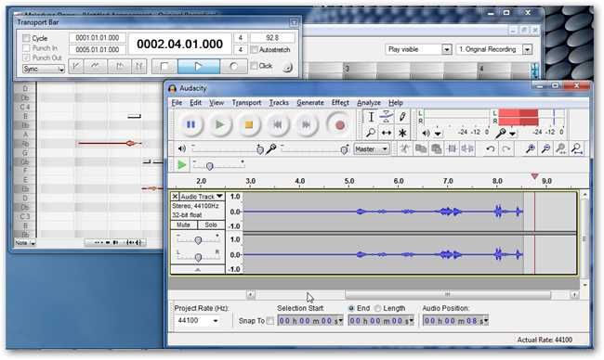Click the Trim audio icon

pyautogui.click(x=453, y=148)
